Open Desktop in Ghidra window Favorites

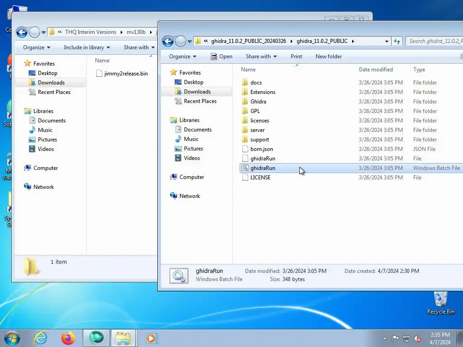(194, 82)
